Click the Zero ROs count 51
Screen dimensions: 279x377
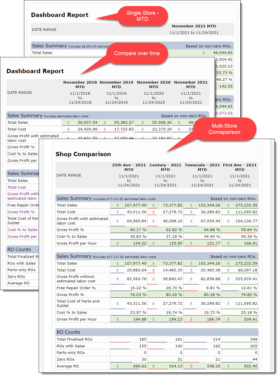(x=180, y=359)
